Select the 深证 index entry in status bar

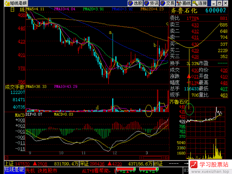click(84, 164)
